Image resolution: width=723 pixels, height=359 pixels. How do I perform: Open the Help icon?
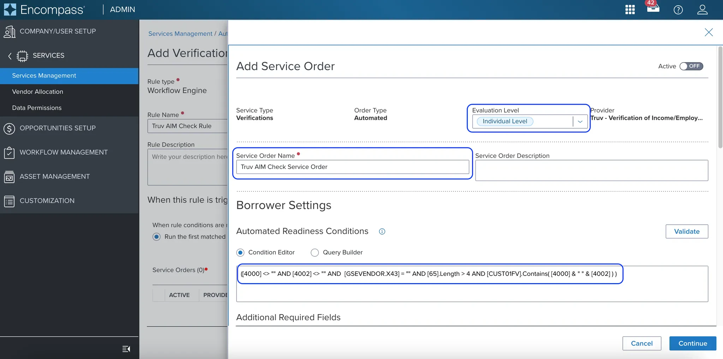click(x=678, y=10)
